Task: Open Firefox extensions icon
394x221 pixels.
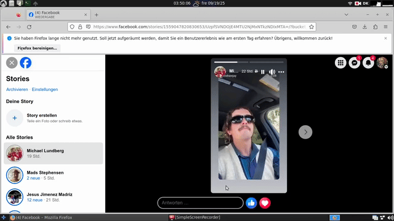Action: pos(375,27)
